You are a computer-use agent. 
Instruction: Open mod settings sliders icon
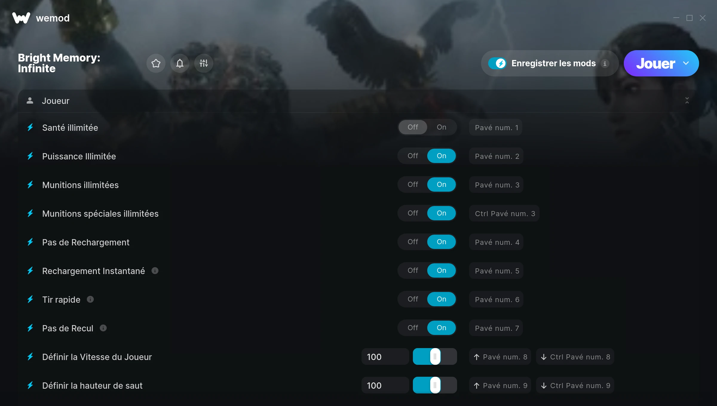pos(204,63)
